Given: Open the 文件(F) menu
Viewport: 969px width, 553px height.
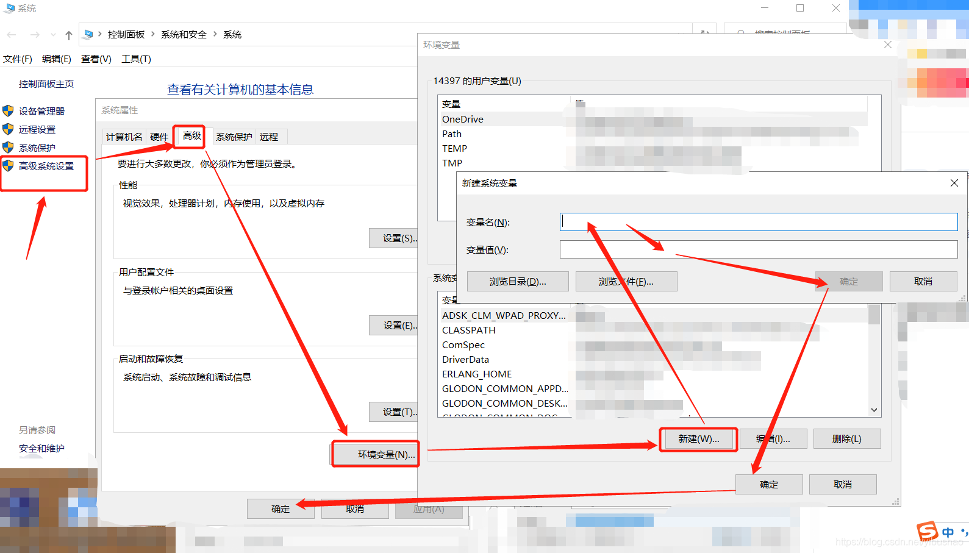Looking at the screenshot, I should 18,59.
